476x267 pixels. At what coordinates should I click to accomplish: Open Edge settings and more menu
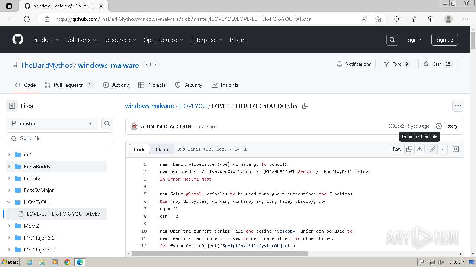pos(466,19)
